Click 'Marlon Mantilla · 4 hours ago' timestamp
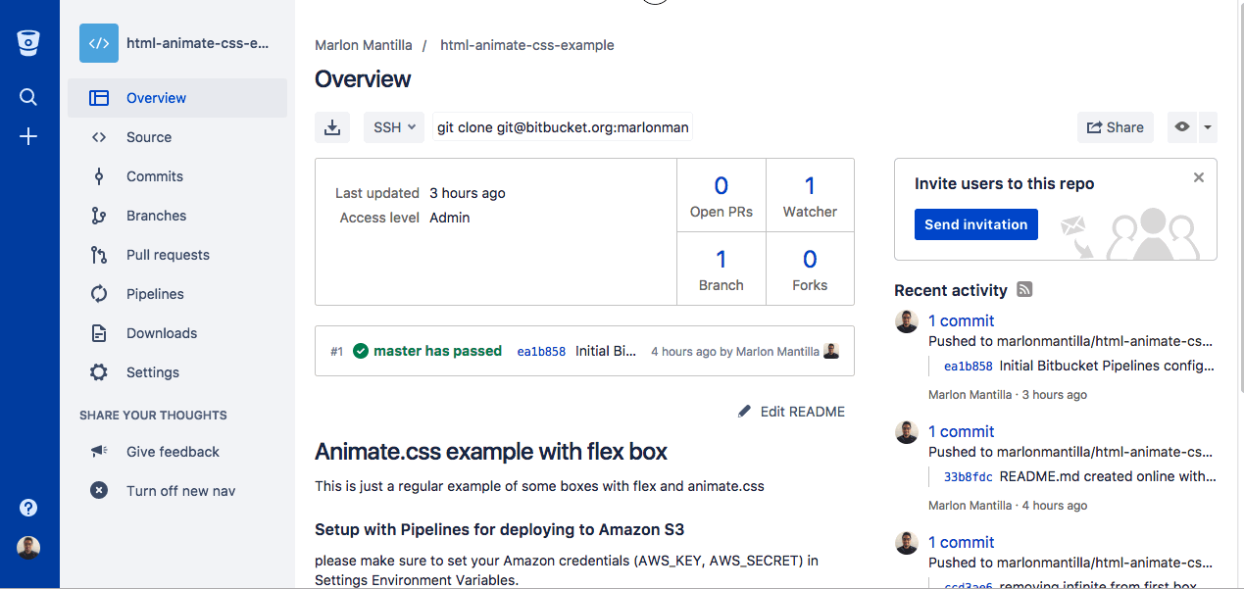 (x=1008, y=506)
